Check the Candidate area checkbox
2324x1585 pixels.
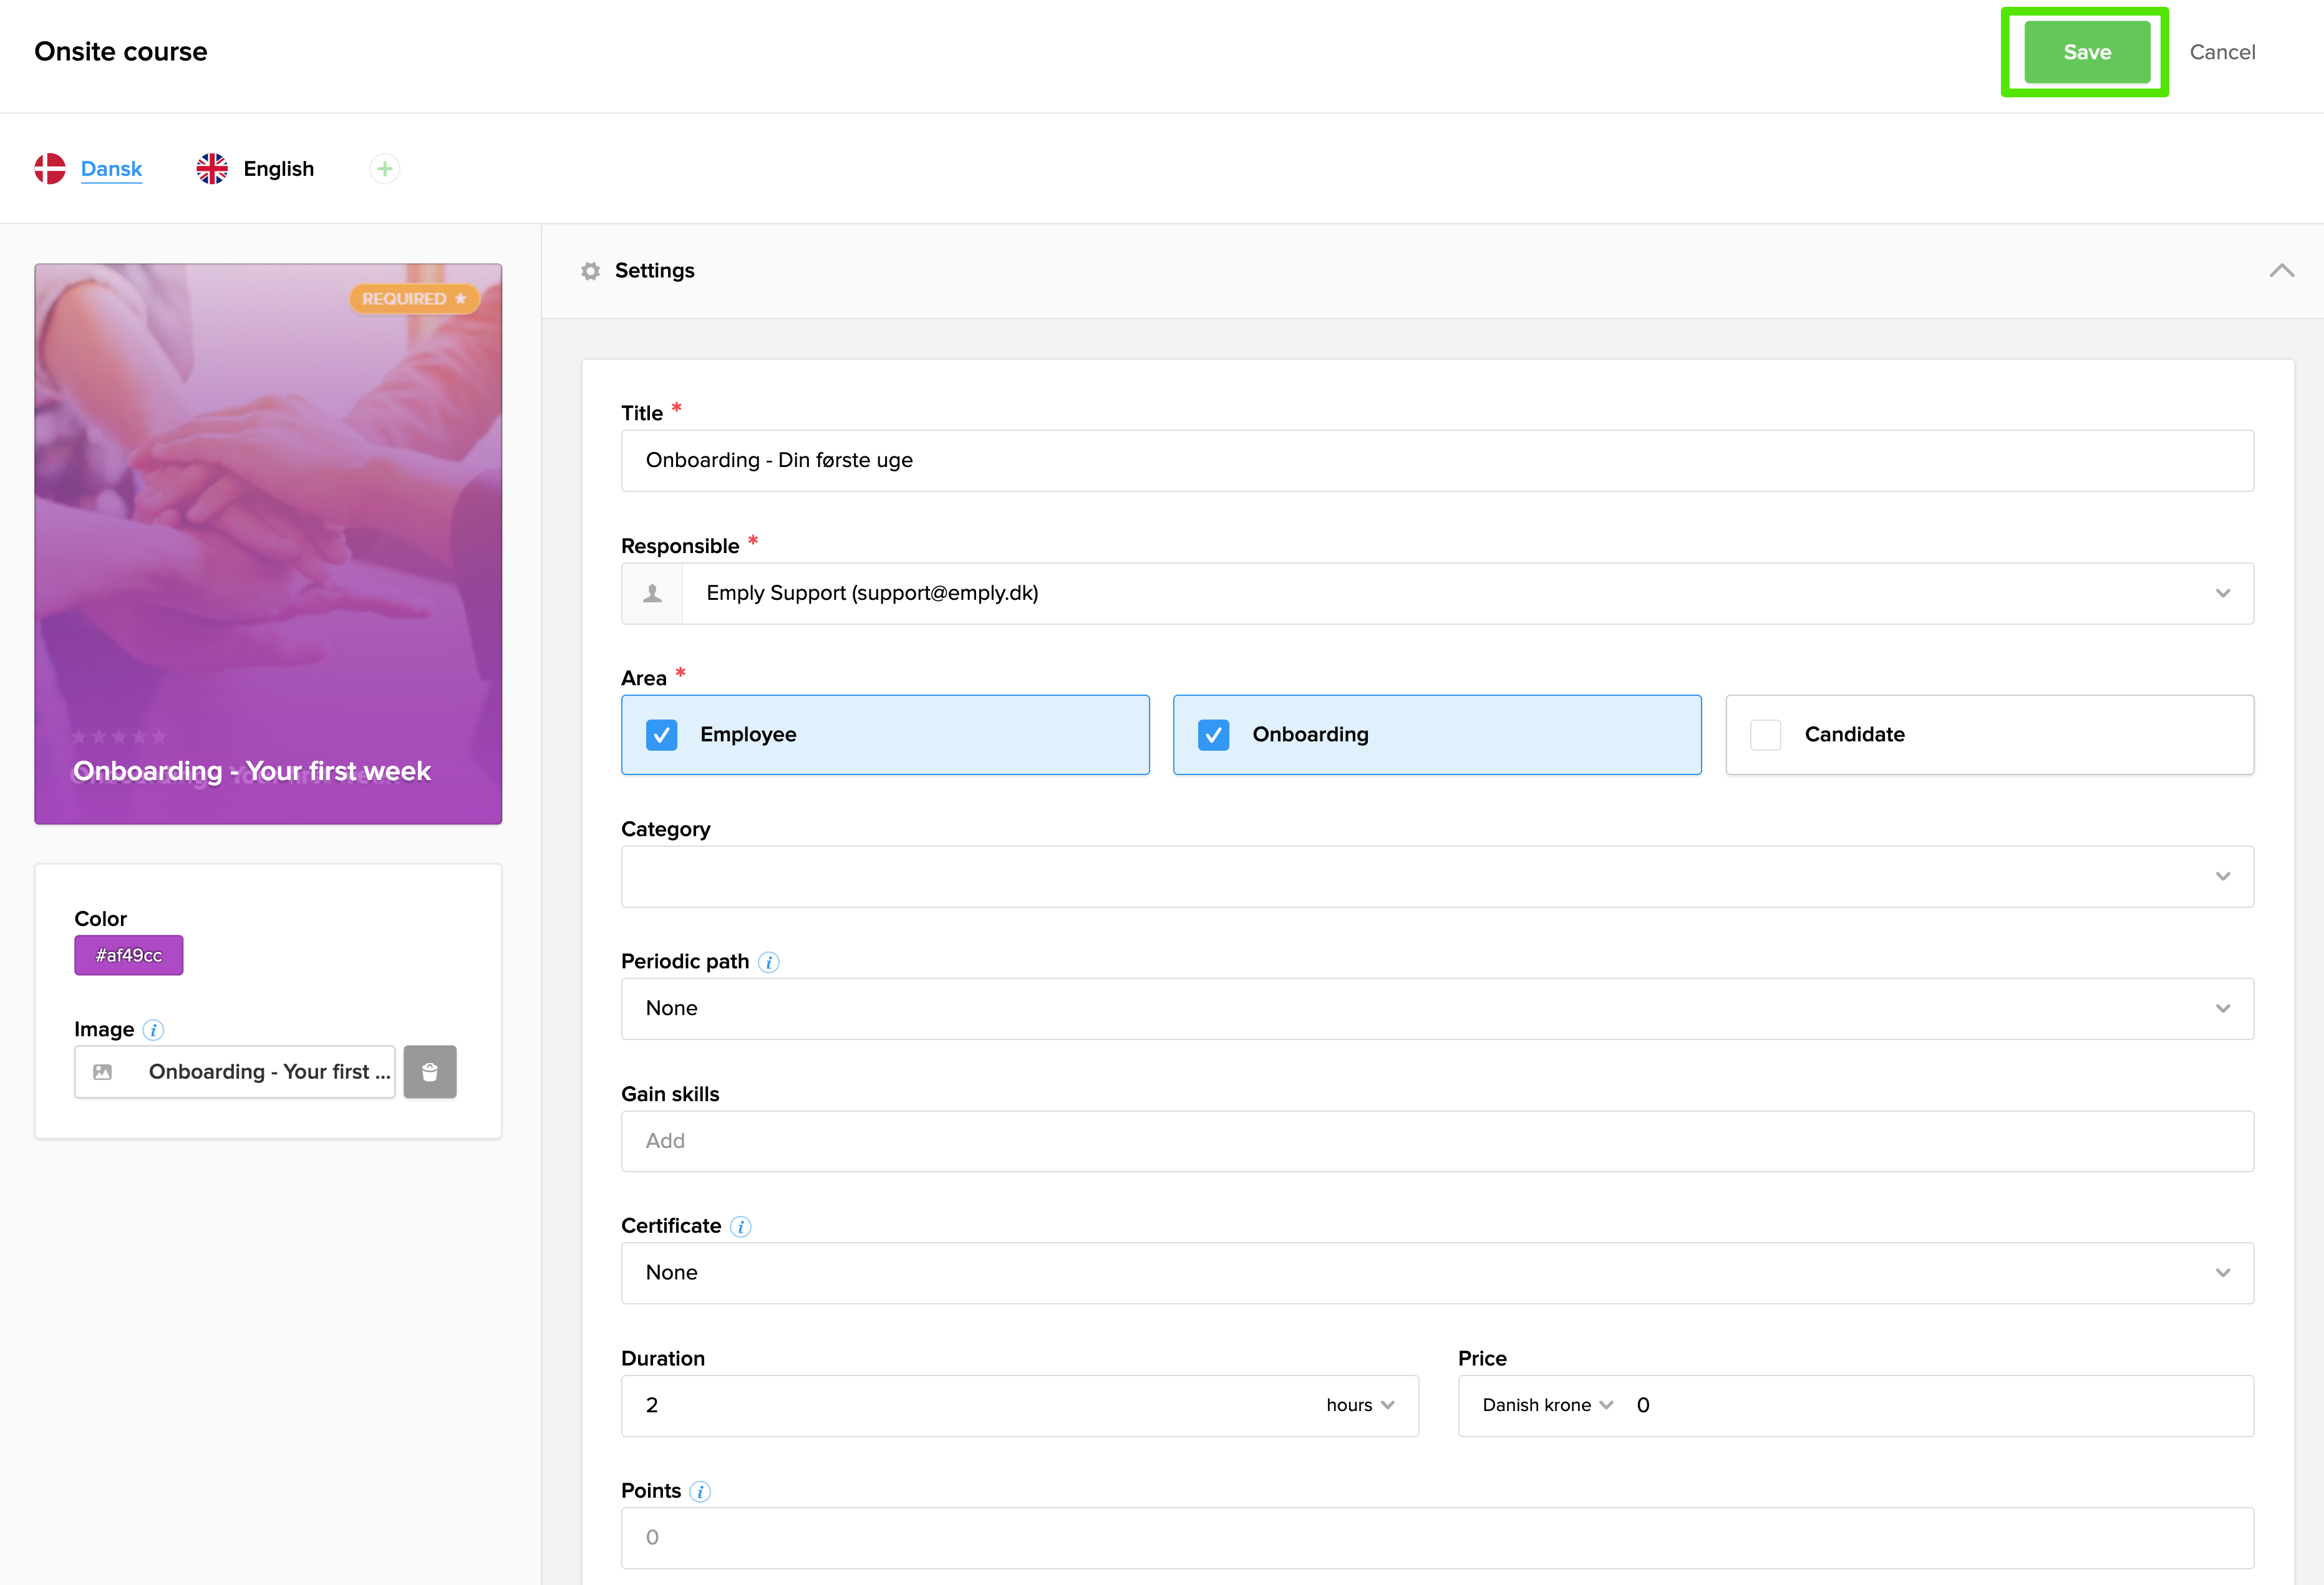1765,735
